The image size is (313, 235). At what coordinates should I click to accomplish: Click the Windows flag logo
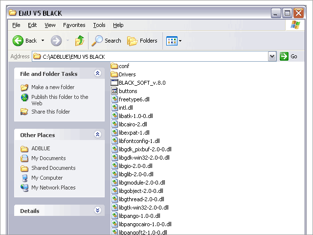tap(295, 25)
